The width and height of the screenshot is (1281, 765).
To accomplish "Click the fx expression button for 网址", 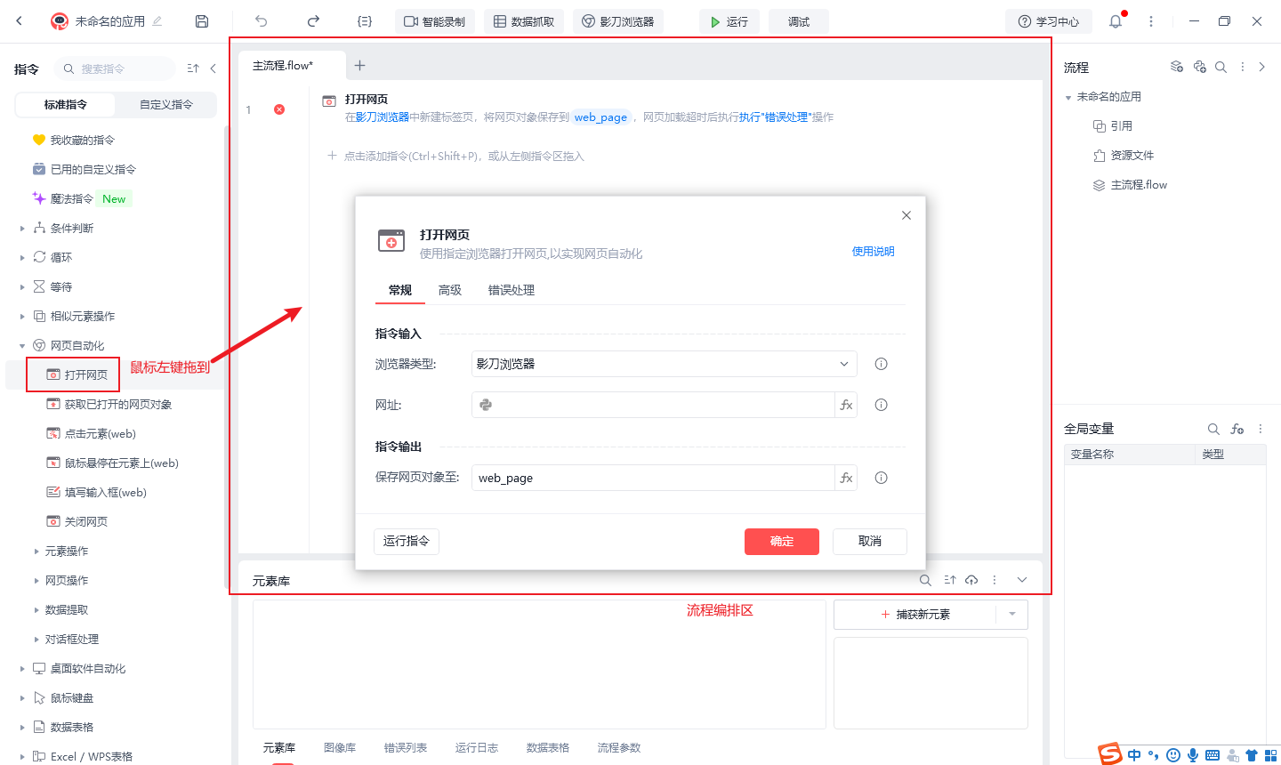I will pyautogui.click(x=846, y=405).
